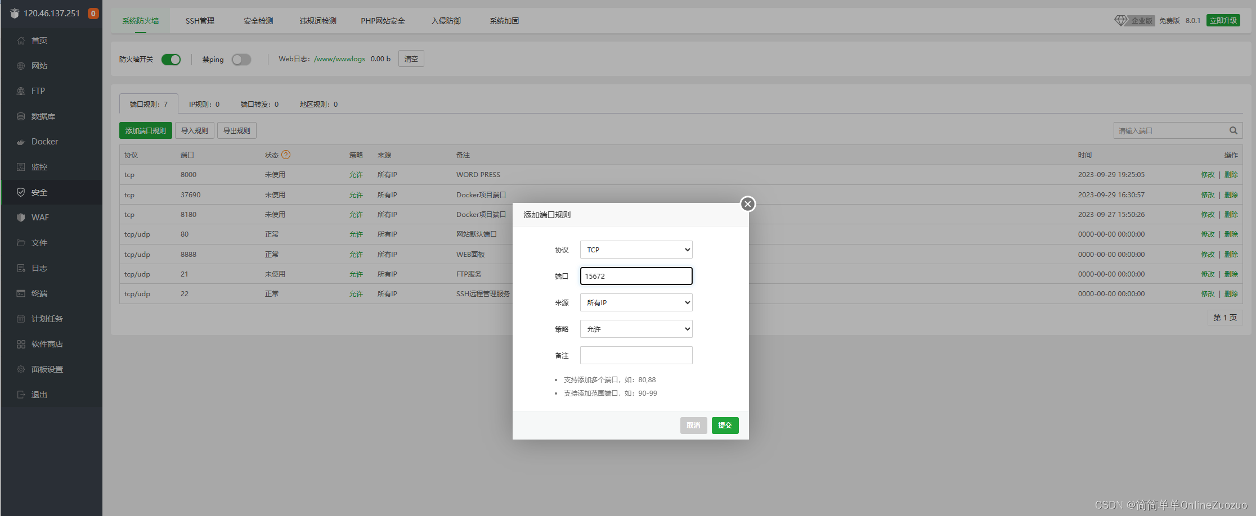1256x516 pixels.
Task: Click 删除 for port 8888 row
Action: tap(1231, 255)
